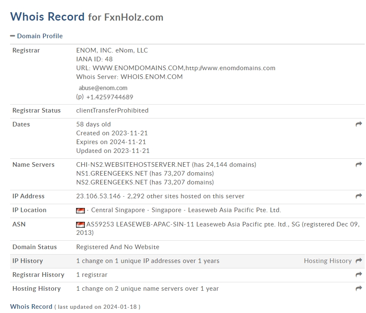Click the Whois Record for FxnHolz.com page title

click(87, 17)
